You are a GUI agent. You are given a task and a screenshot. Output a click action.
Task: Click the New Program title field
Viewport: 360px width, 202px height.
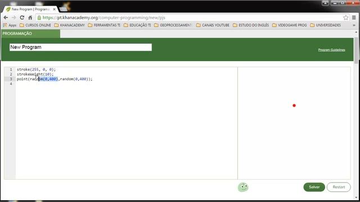pyautogui.click(x=80, y=47)
